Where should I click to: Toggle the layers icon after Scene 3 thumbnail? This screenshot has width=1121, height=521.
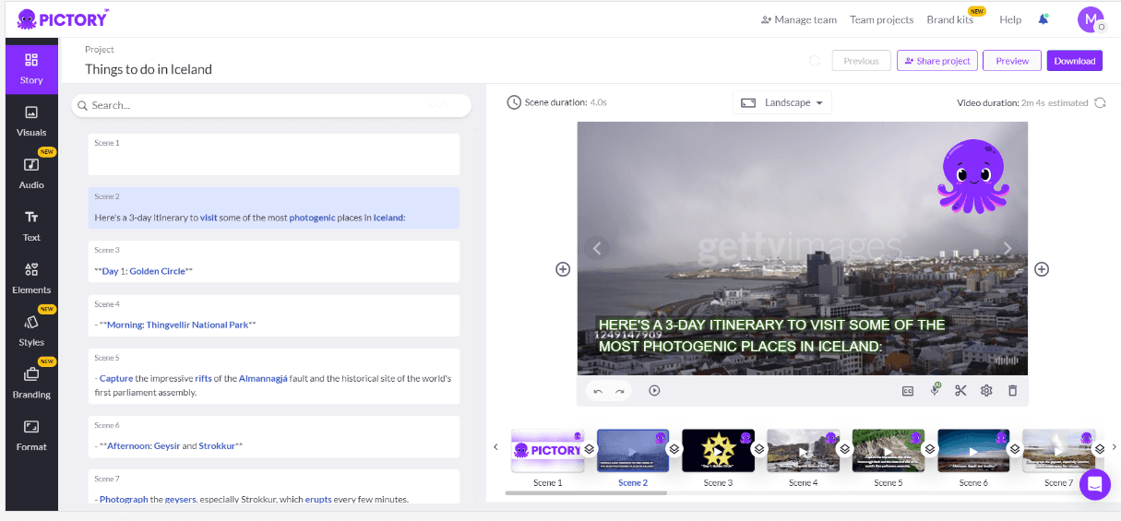758,449
